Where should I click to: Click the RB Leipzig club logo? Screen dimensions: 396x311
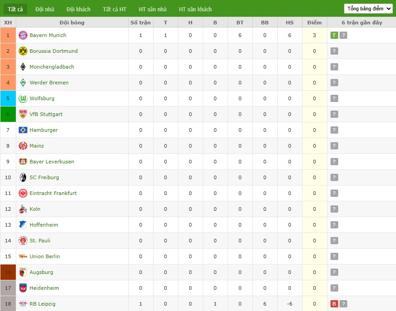point(23,304)
